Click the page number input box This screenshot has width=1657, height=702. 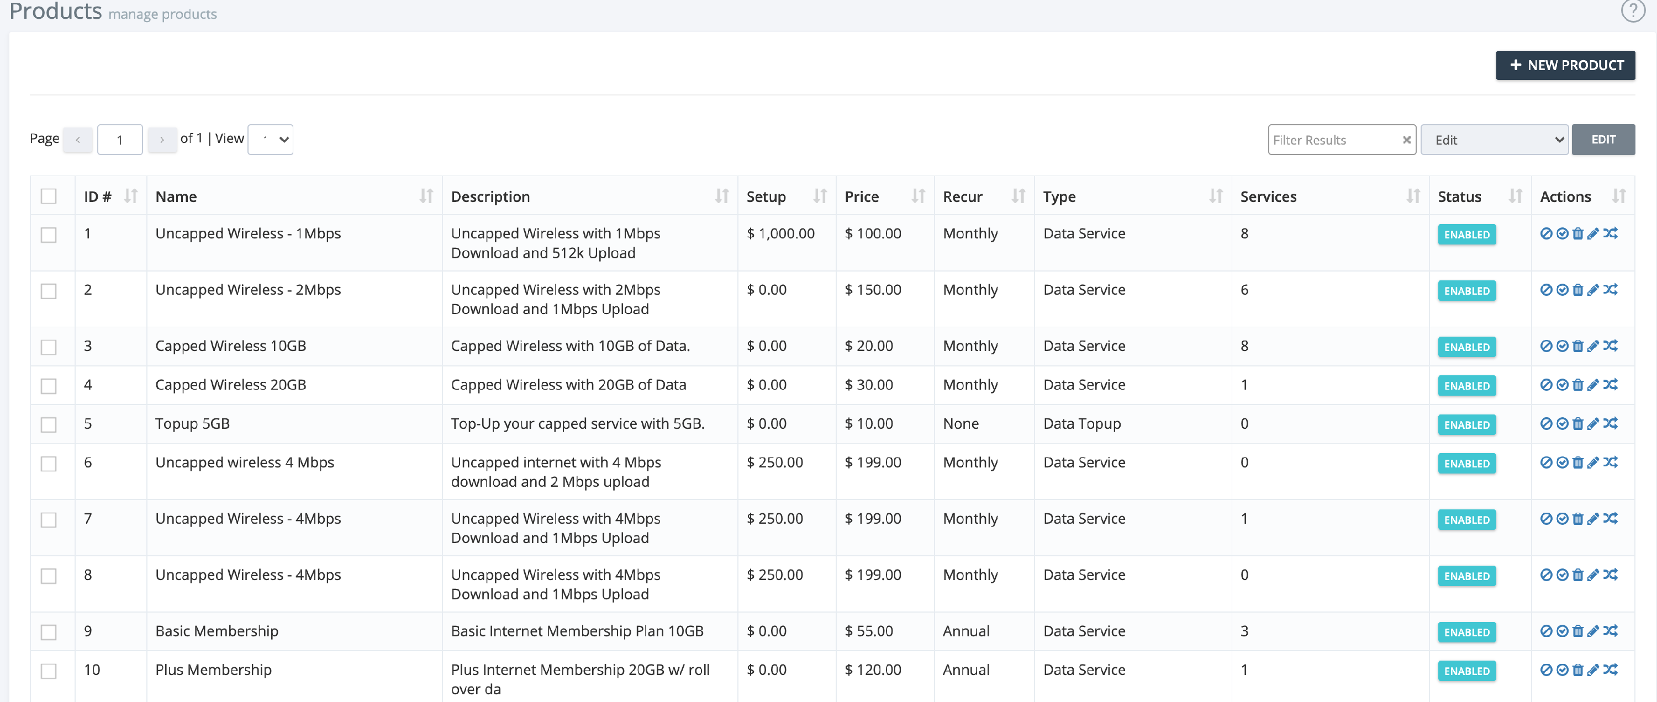(120, 139)
